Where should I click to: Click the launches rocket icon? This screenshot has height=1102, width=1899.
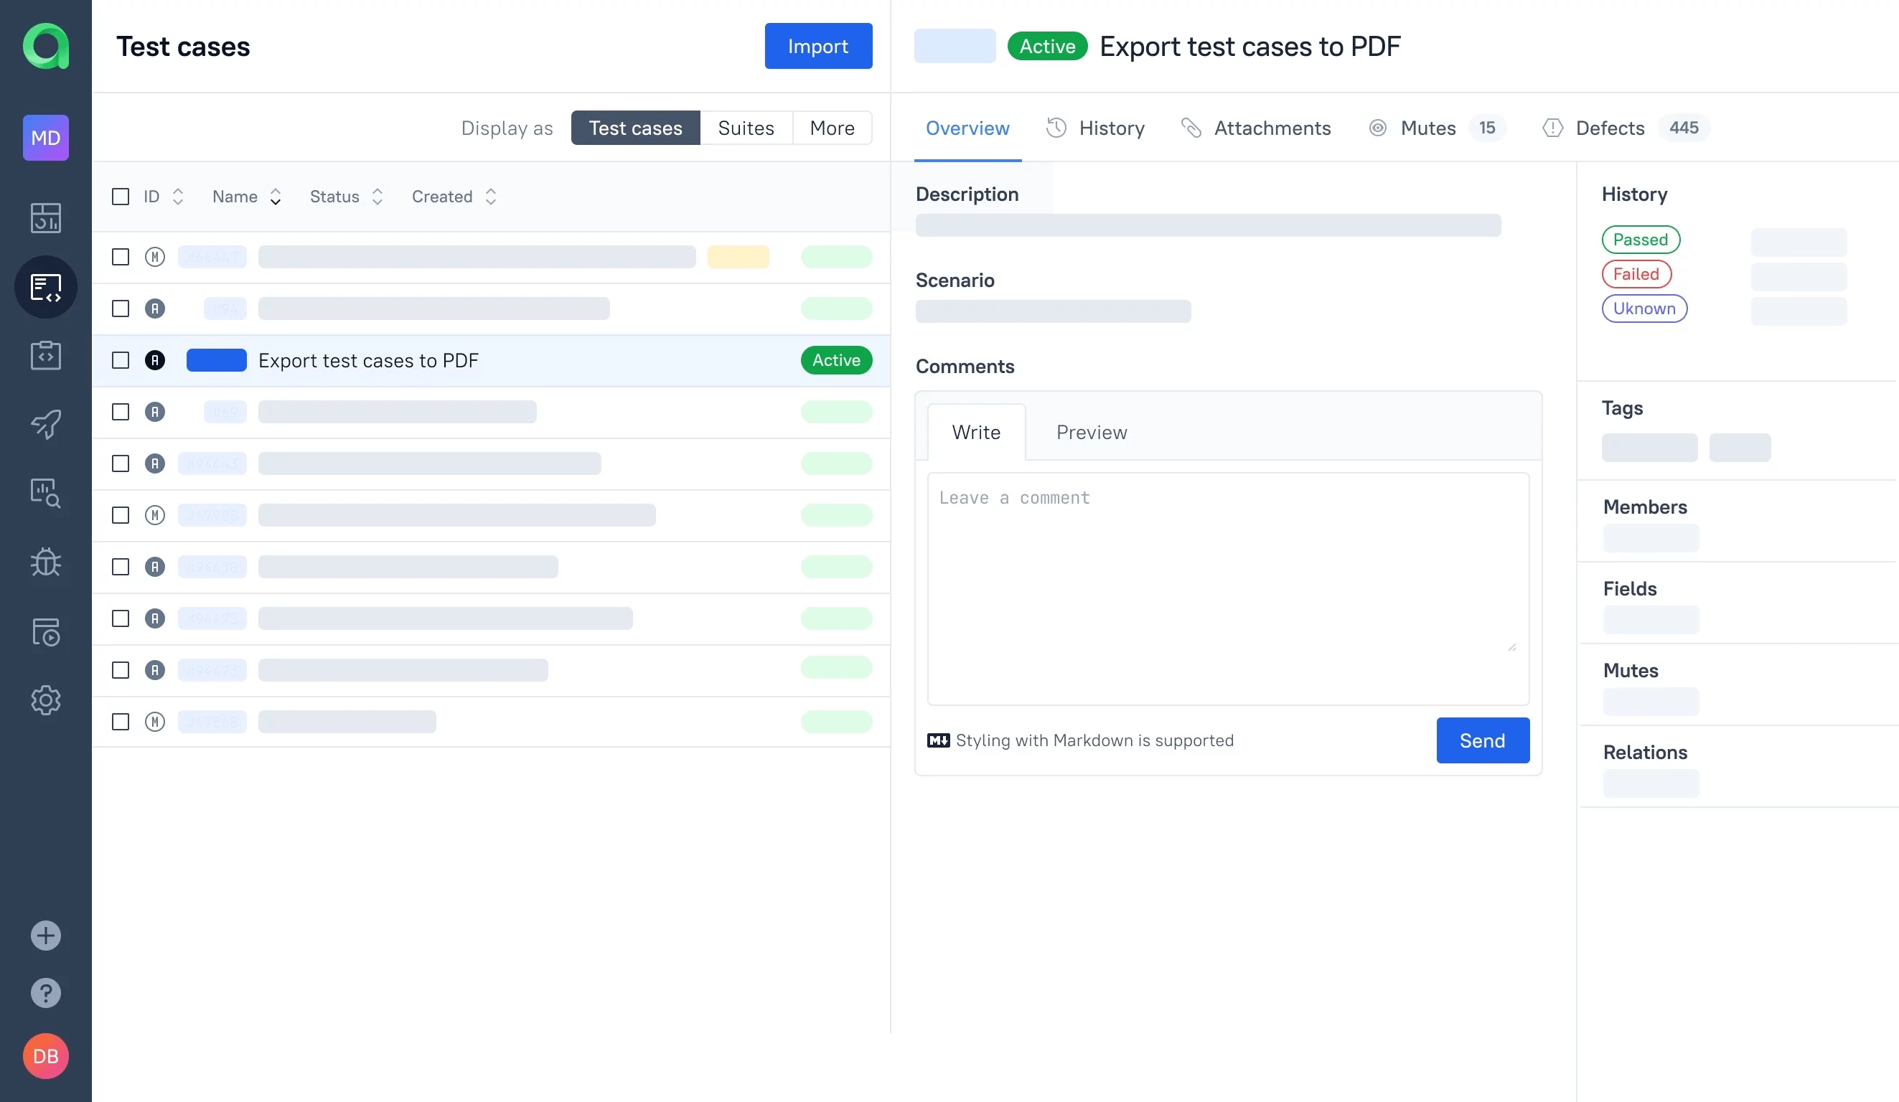tap(45, 424)
